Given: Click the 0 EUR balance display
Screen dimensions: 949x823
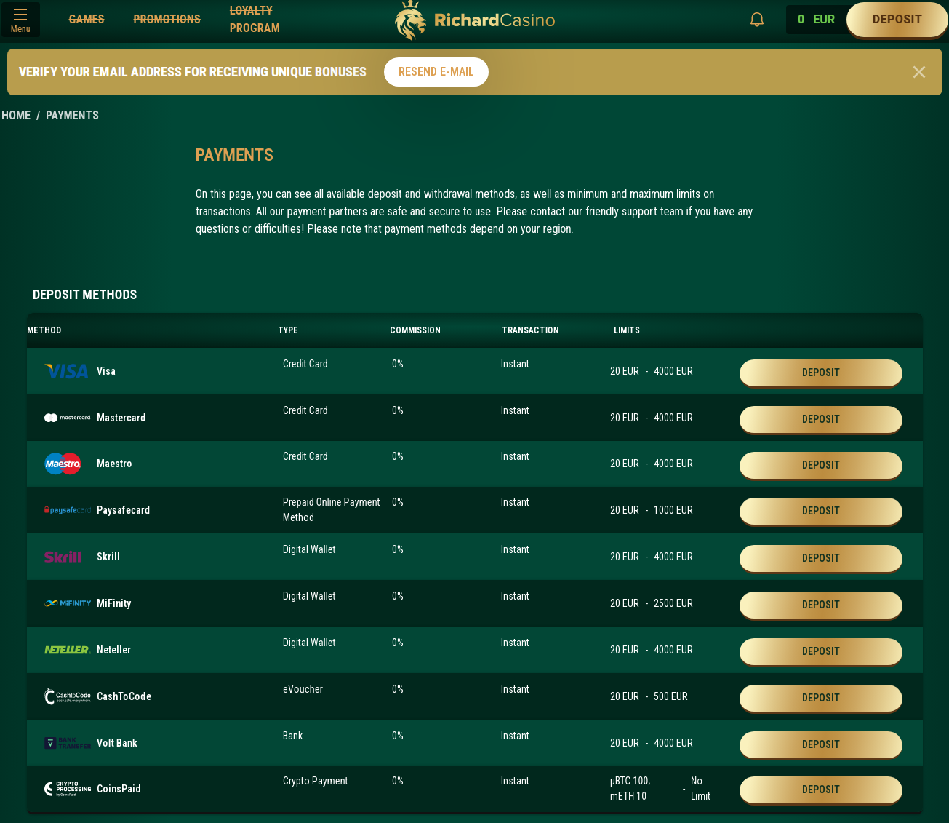Looking at the screenshot, I should 815,20.
